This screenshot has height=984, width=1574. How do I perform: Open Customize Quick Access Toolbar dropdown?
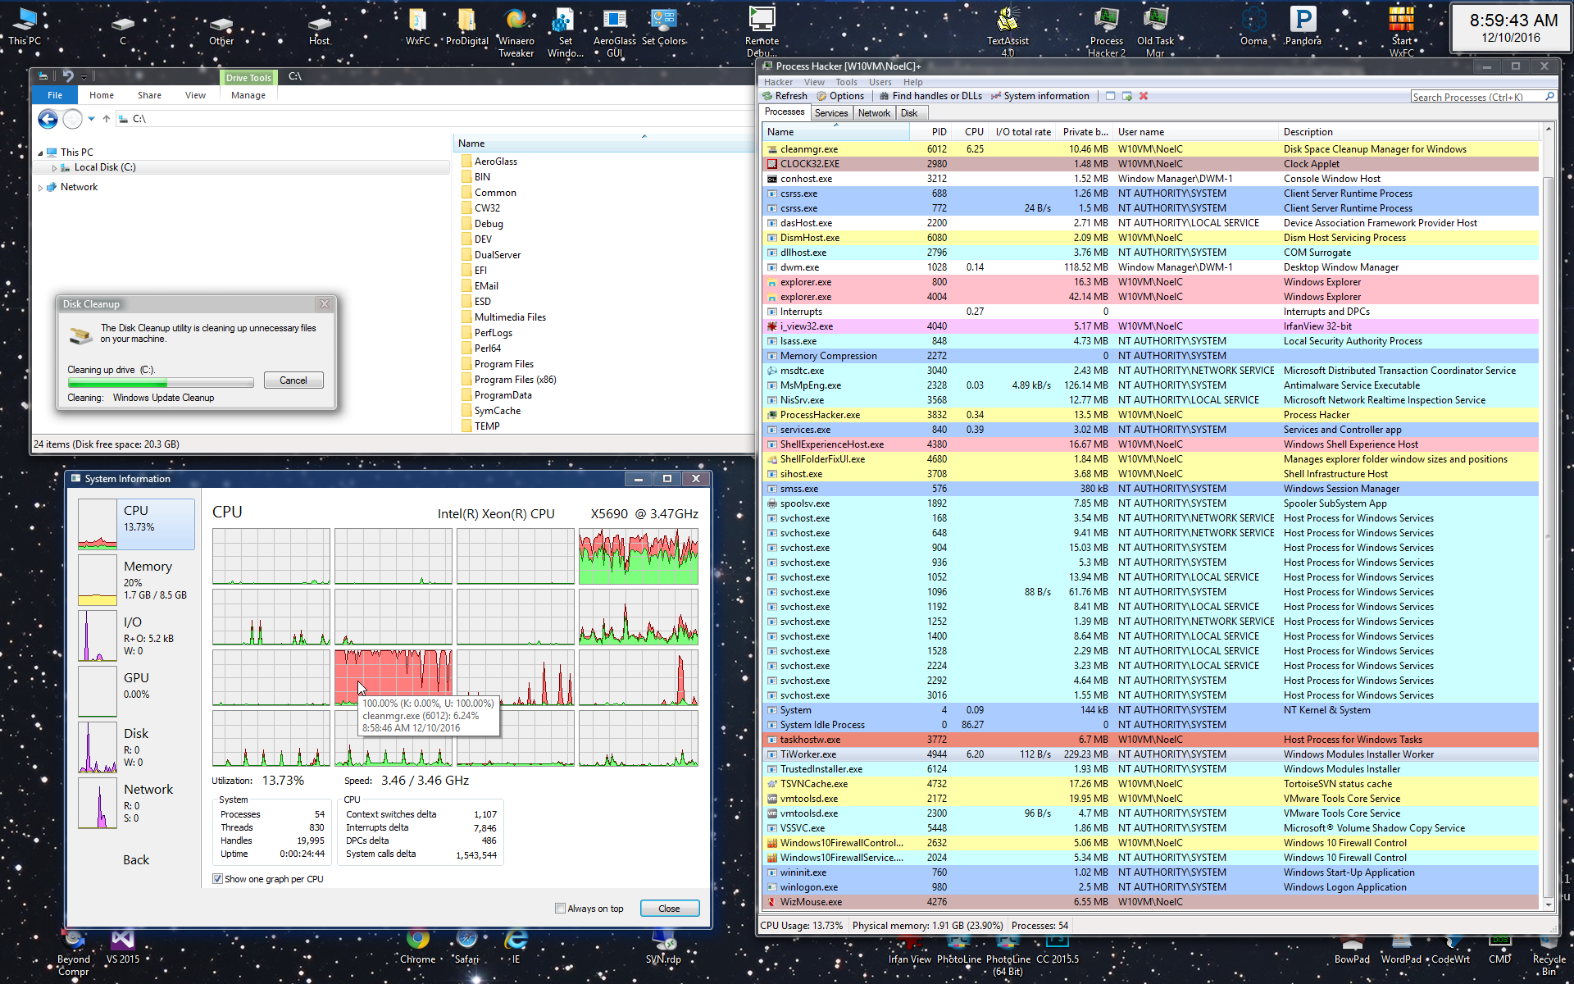click(84, 77)
